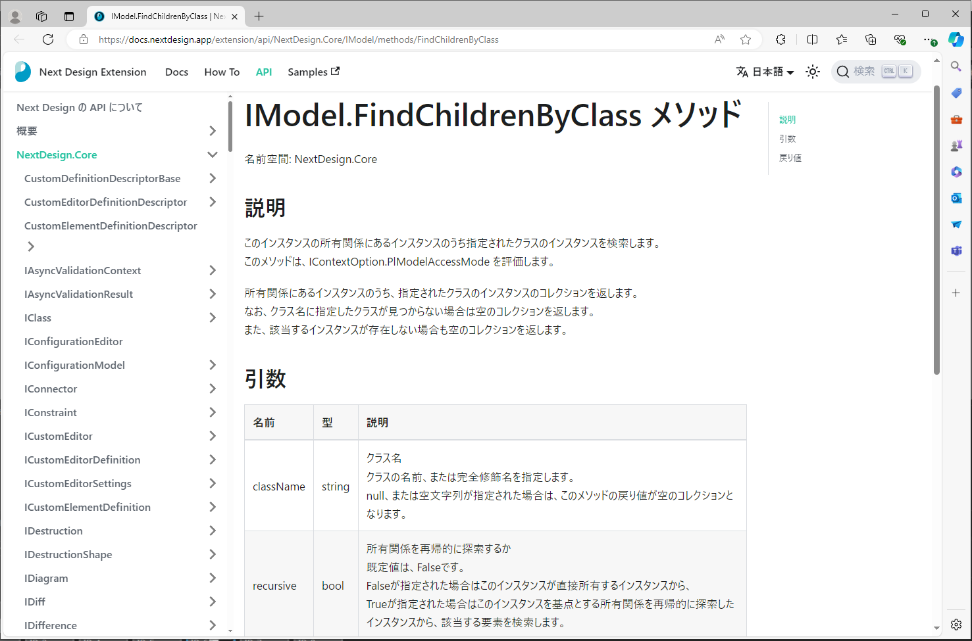The image size is (972, 641).
Task: Jump to 戻り値 in the table of contents
Action: coord(790,158)
